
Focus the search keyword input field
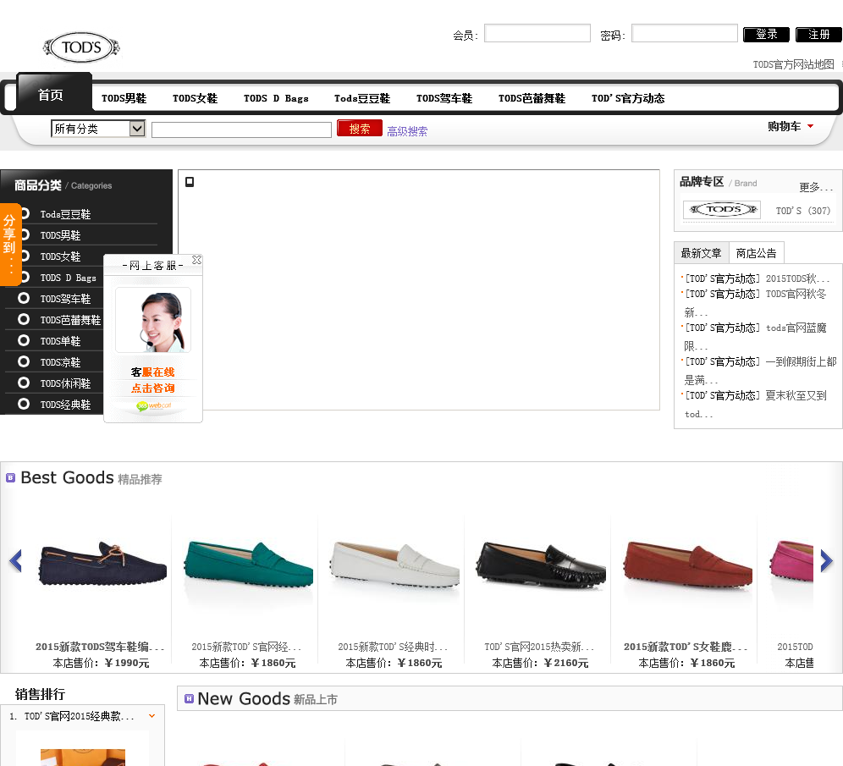(241, 130)
